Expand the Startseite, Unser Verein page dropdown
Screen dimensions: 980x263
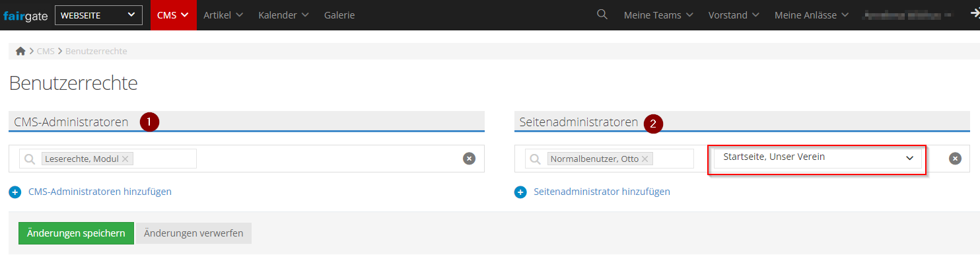pos(818,157)
